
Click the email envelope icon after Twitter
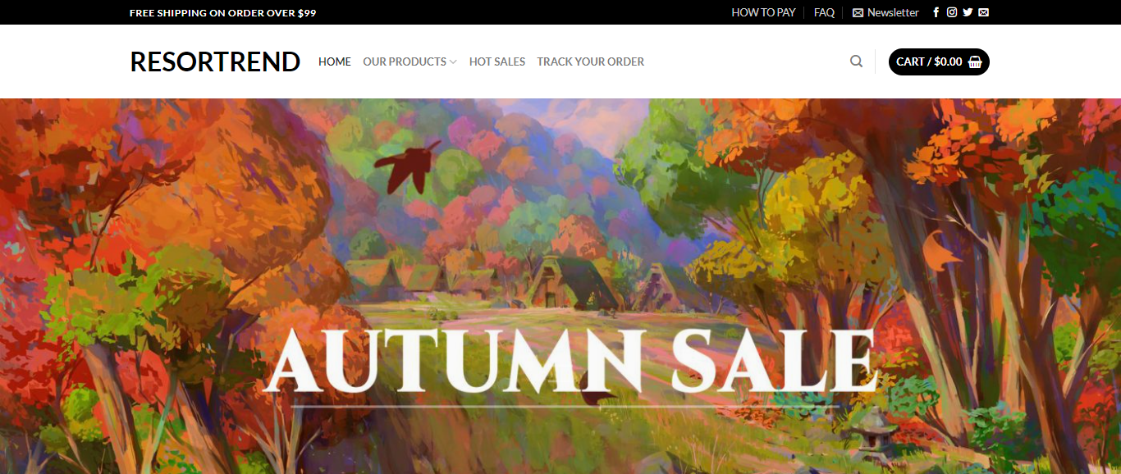(x=984, y=12)
